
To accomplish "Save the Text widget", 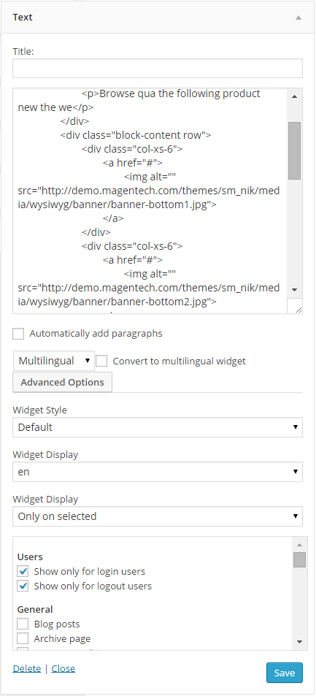I will [285, 673].
